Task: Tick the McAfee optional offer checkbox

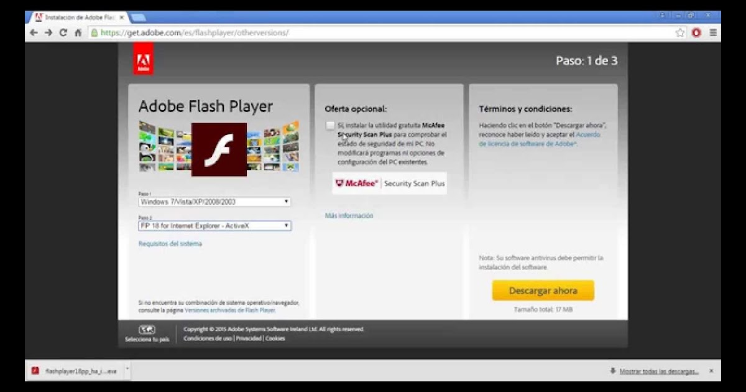Action: click(x=330, y=126)
